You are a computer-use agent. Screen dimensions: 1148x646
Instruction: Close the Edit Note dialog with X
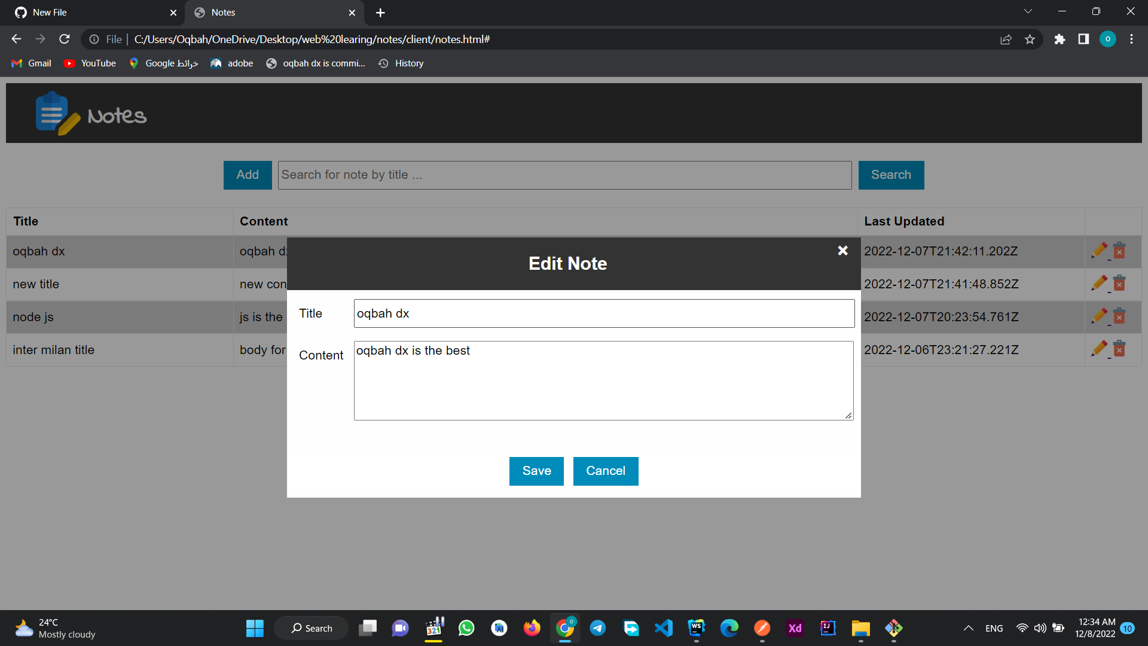(842, 251)
